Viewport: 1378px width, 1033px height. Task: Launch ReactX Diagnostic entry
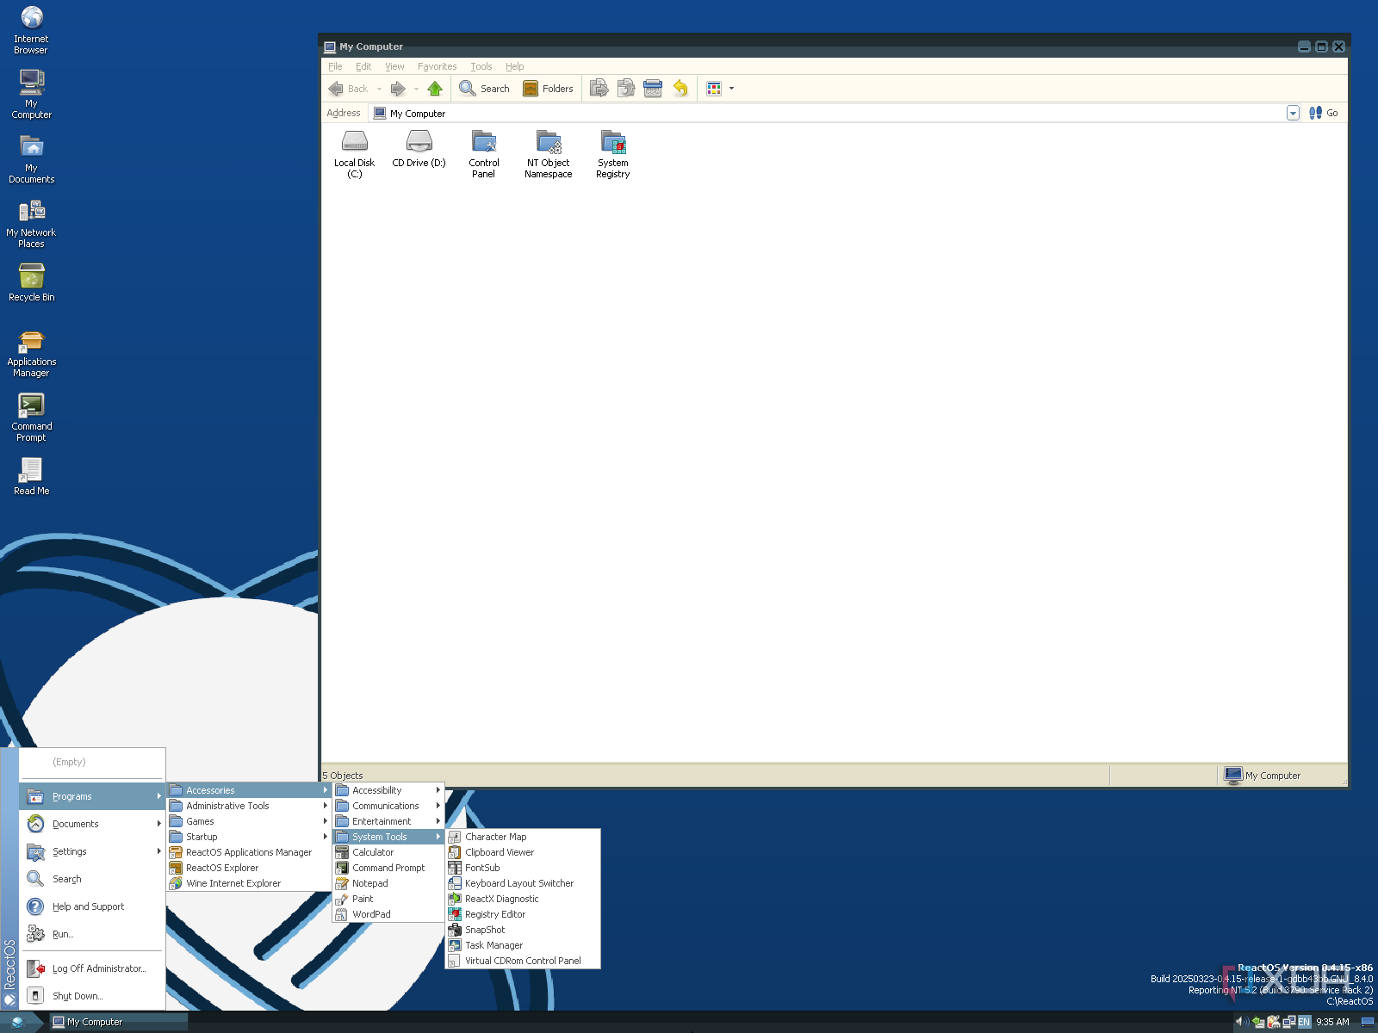click(522, 899)
